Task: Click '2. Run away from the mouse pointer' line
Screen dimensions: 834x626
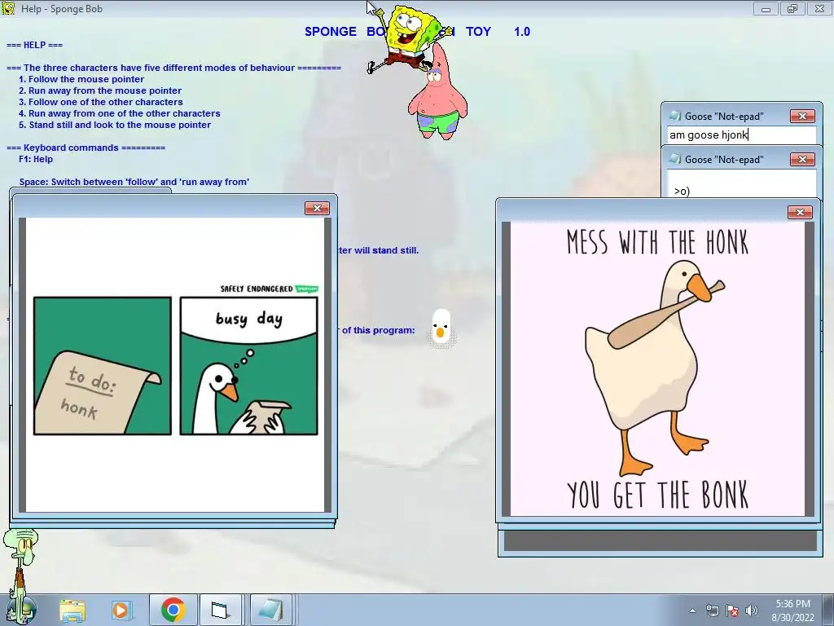Action: pos(100,90)
